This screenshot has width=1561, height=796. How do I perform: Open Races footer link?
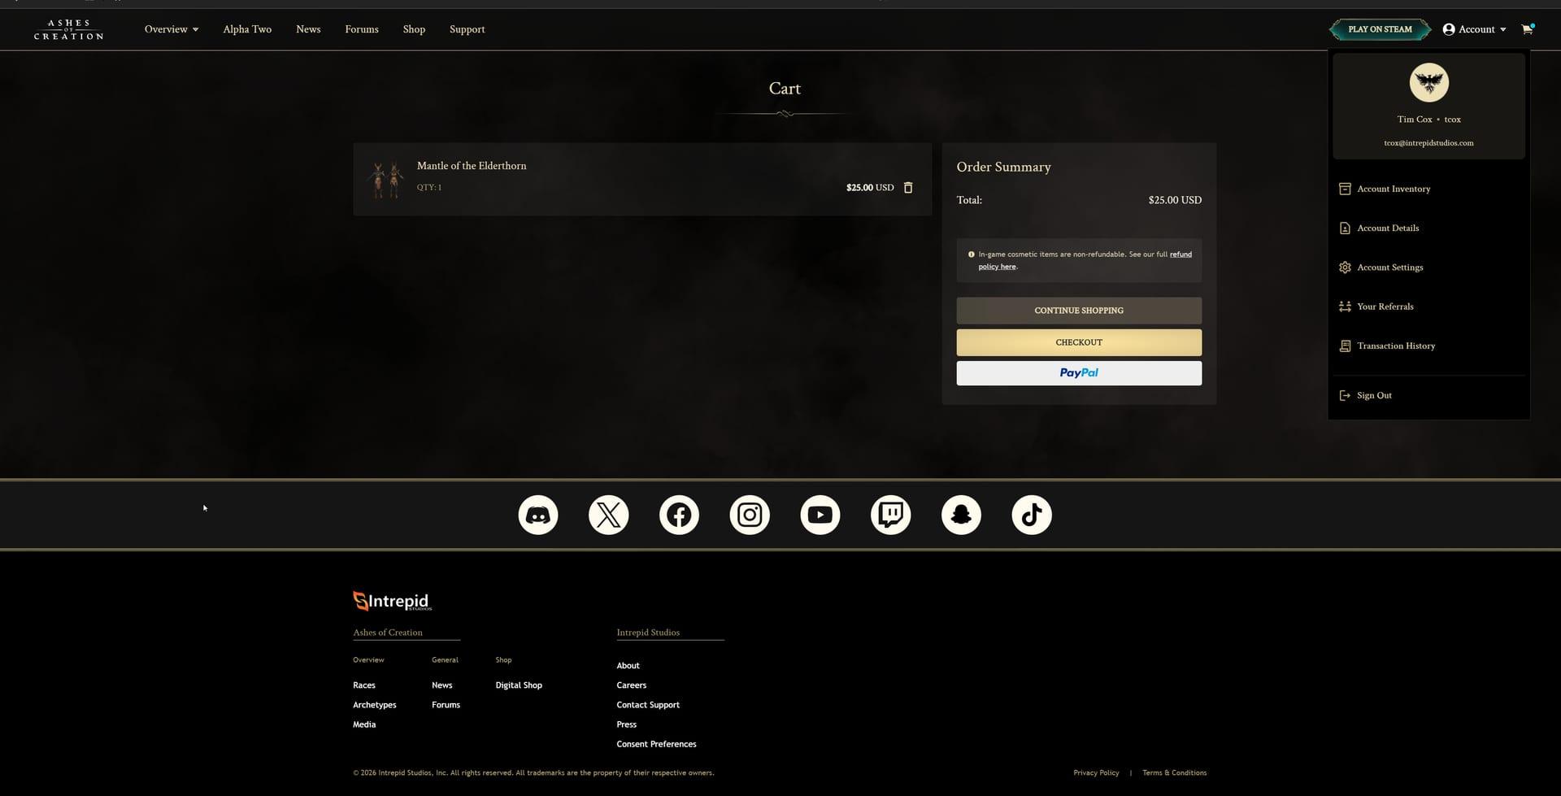364,685
